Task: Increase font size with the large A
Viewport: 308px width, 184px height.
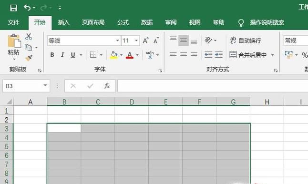Action: coord(145,41)
